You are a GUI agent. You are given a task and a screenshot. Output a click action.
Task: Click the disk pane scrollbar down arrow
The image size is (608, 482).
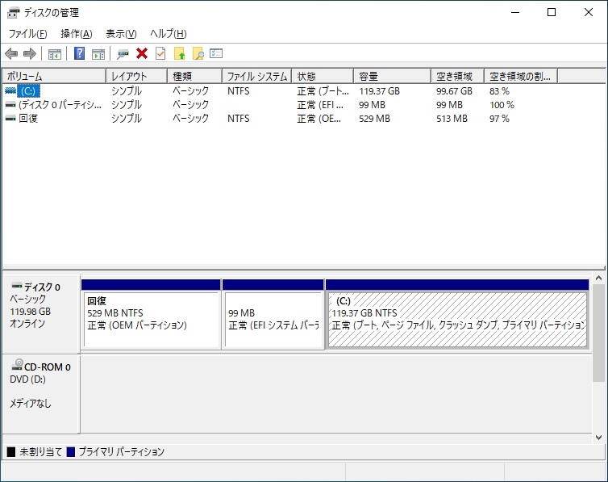point(598,438)
